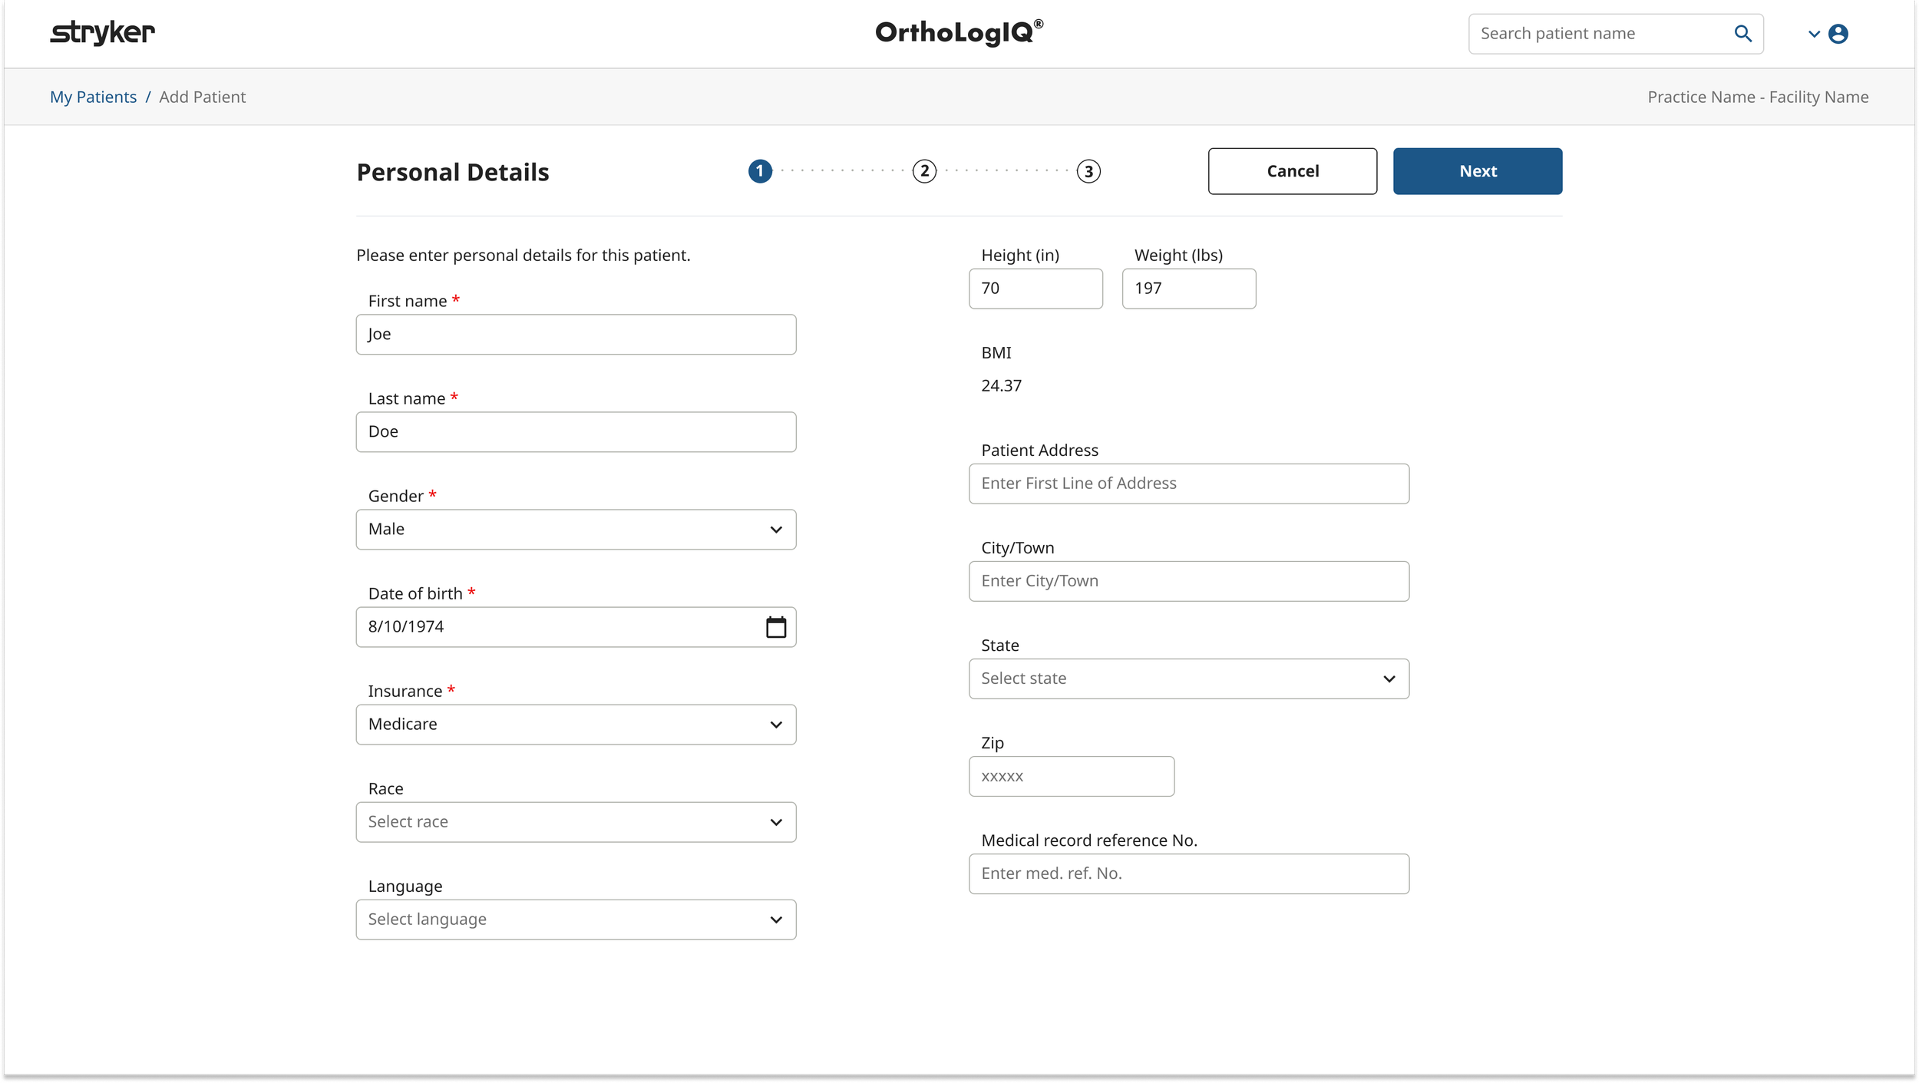1919x1083 pixels.
Task: Click the search magnifier icon
Action: [1742, 34]
